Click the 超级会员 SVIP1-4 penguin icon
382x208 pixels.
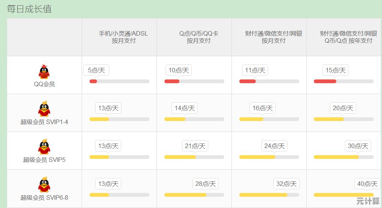click(44, 109)
